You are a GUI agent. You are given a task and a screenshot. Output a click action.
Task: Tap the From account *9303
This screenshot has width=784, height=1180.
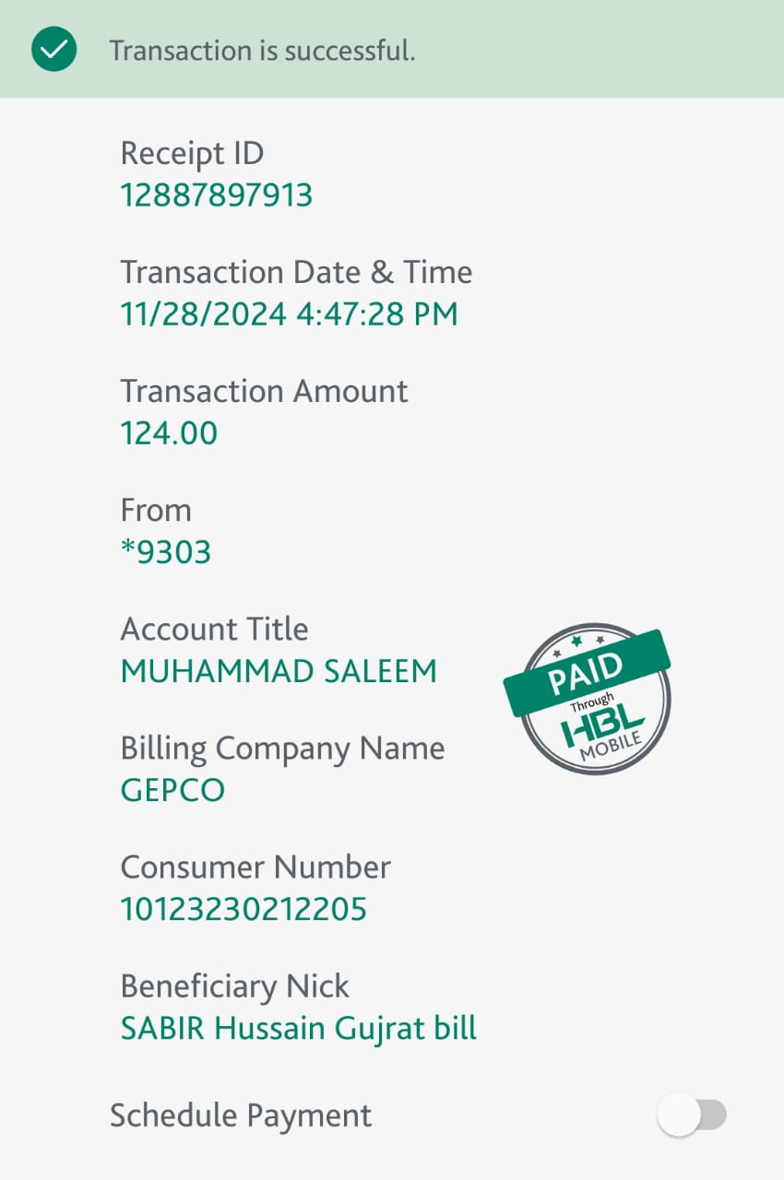point(166,552)
